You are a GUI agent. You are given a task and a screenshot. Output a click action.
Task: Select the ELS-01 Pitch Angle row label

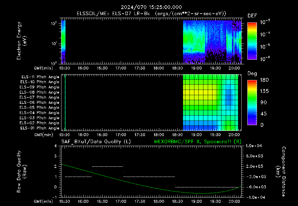coord(40,128)
